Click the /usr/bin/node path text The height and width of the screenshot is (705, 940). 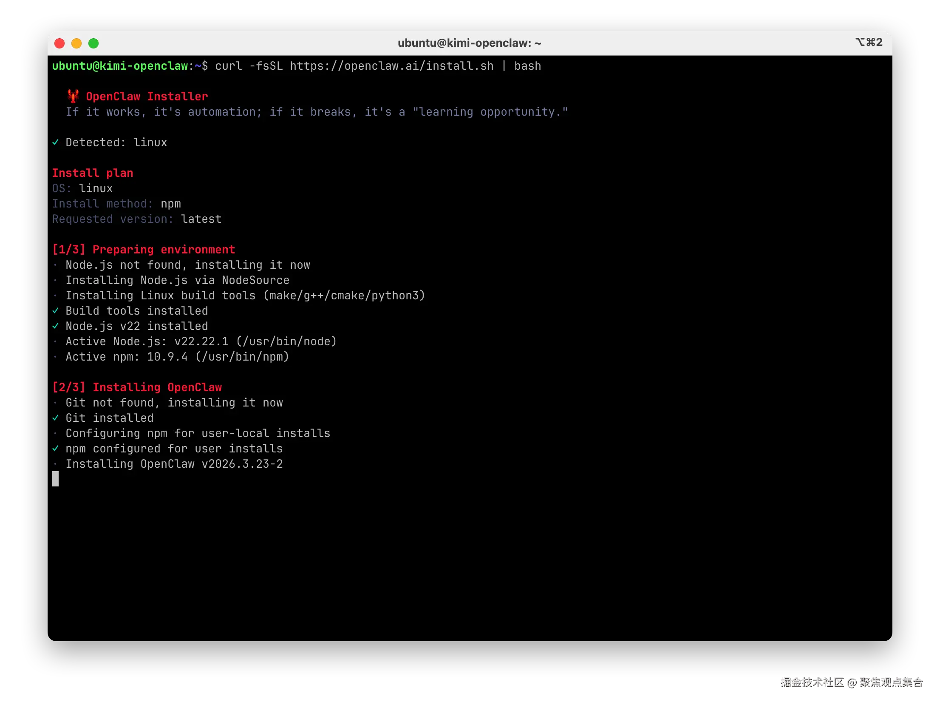tap(287, 341)
